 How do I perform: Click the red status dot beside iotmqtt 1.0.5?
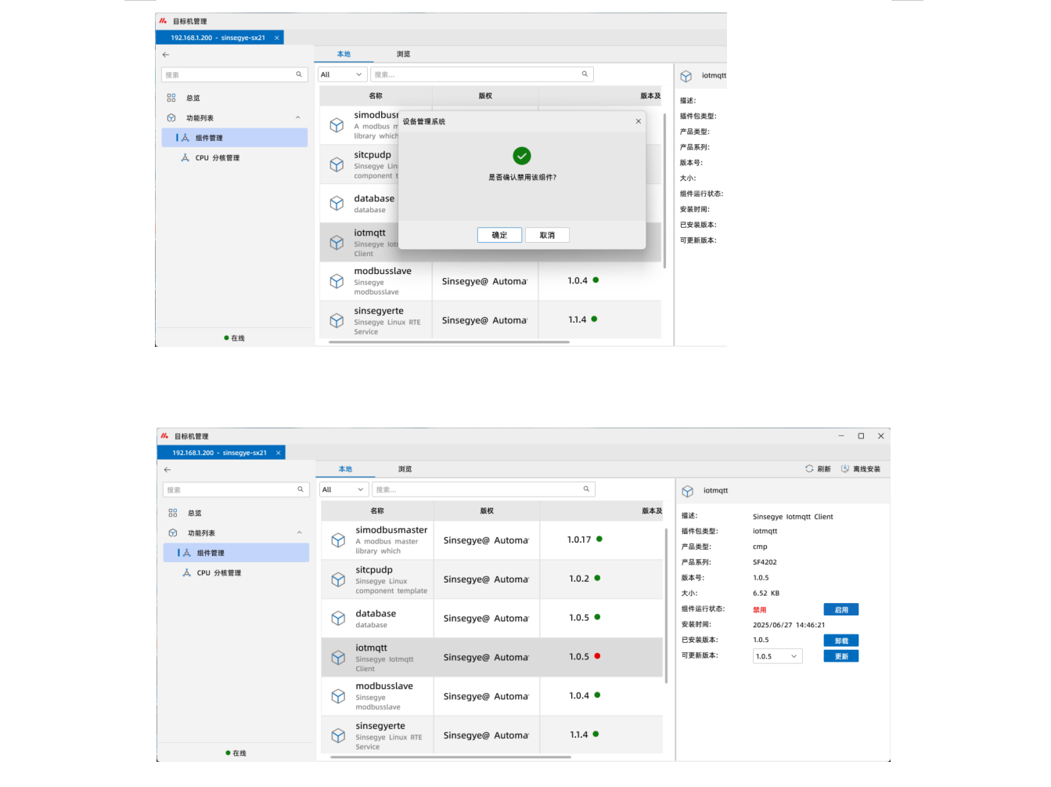[597, 656]
